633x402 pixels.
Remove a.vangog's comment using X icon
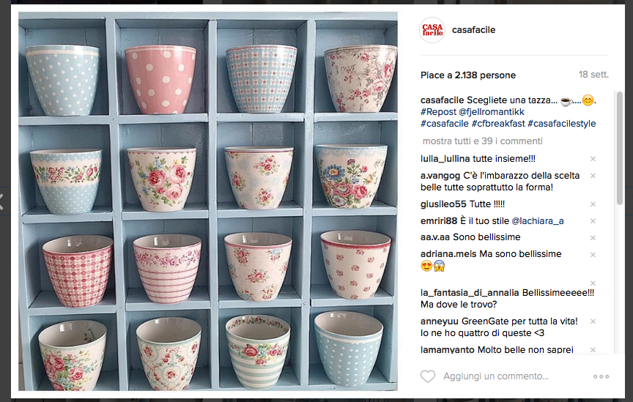click(x=593, y=176)
